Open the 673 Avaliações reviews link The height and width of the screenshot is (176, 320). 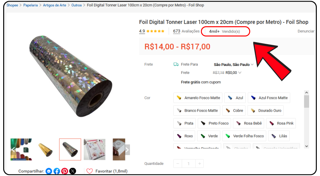186,31
